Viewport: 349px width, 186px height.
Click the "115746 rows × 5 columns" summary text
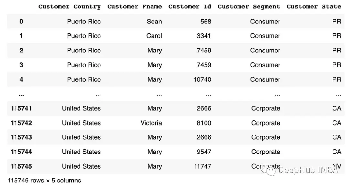[x=44, y=181]
